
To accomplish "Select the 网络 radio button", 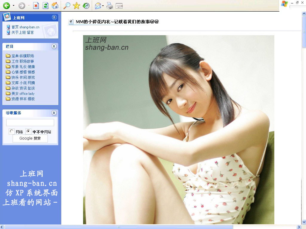I will pos(12,131).
